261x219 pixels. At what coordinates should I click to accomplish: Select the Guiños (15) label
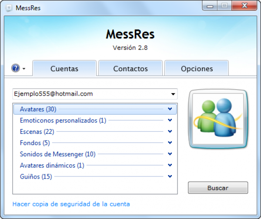pos(36,176)
